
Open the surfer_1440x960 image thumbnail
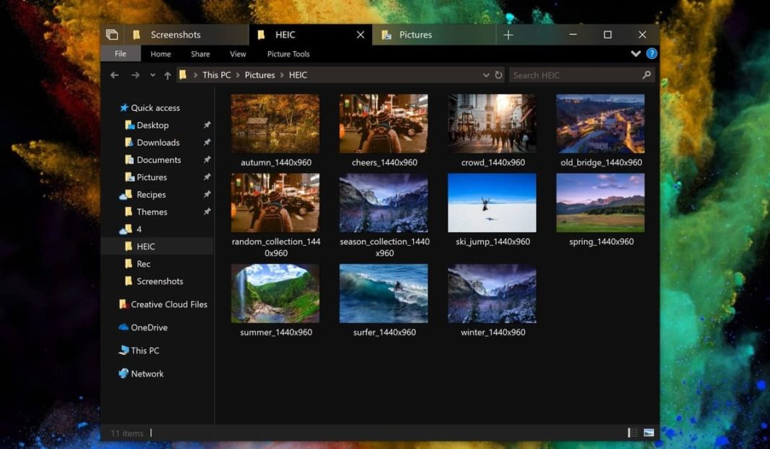(x=384, y=293)
